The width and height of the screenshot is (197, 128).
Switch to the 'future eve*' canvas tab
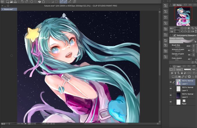click(x=9, y=9)
